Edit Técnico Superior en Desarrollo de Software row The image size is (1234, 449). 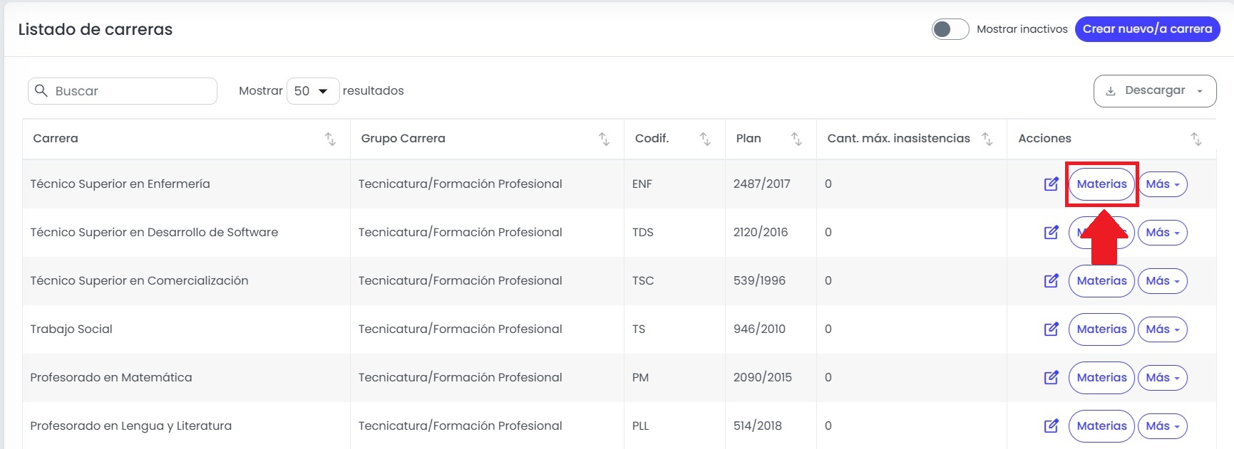1051,233
